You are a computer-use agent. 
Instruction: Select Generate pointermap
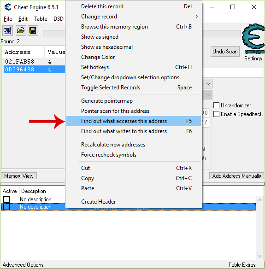[134, 101]
